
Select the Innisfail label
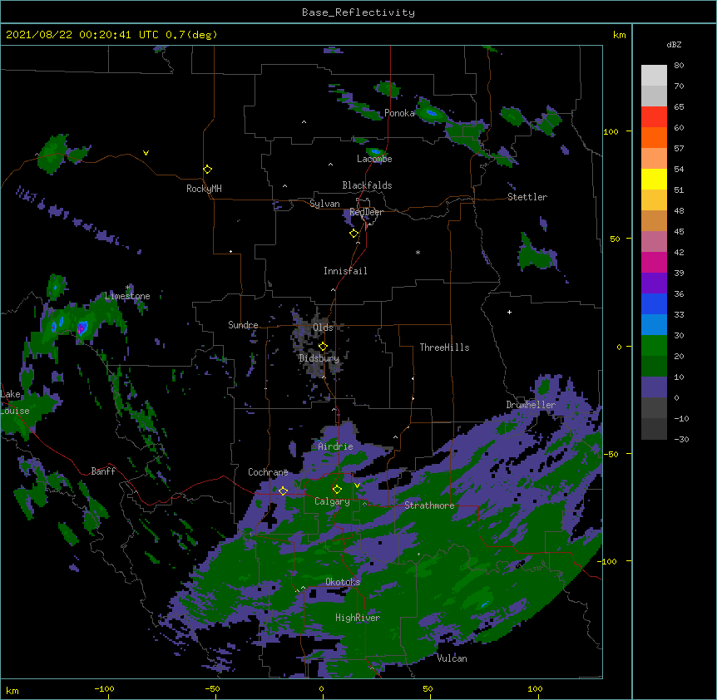(345, 271)
